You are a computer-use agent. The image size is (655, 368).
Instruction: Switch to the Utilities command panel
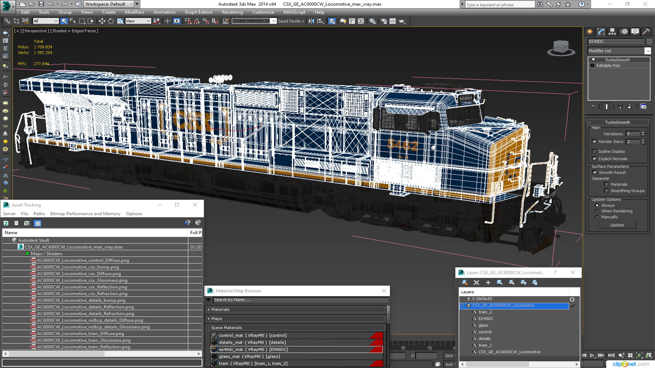click(x=646, y=32)
